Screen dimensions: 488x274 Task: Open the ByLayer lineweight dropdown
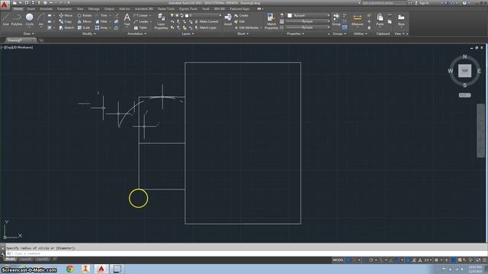[308, 21]
